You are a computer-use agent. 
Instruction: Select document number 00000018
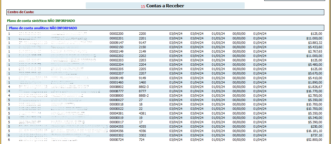point(116,104)
